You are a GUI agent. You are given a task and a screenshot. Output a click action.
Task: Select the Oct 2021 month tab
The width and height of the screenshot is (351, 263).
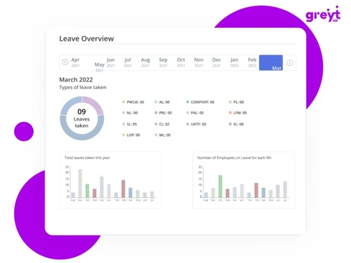181,62
